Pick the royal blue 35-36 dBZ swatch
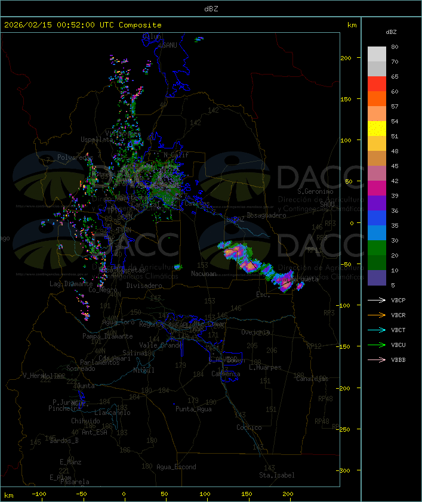 (377, 218)
